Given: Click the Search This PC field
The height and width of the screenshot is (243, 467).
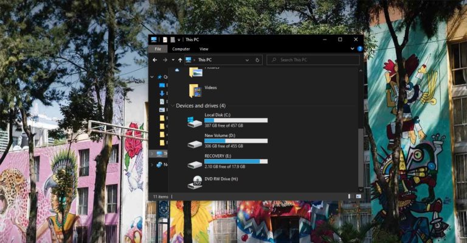Looking at the screenshot, I should [313, 60].
